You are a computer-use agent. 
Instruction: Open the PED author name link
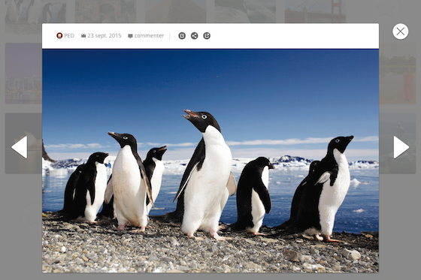69,36
